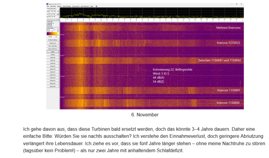Click the frequency scale ruler
Viewport: 269px width, 158px height.
152,20
